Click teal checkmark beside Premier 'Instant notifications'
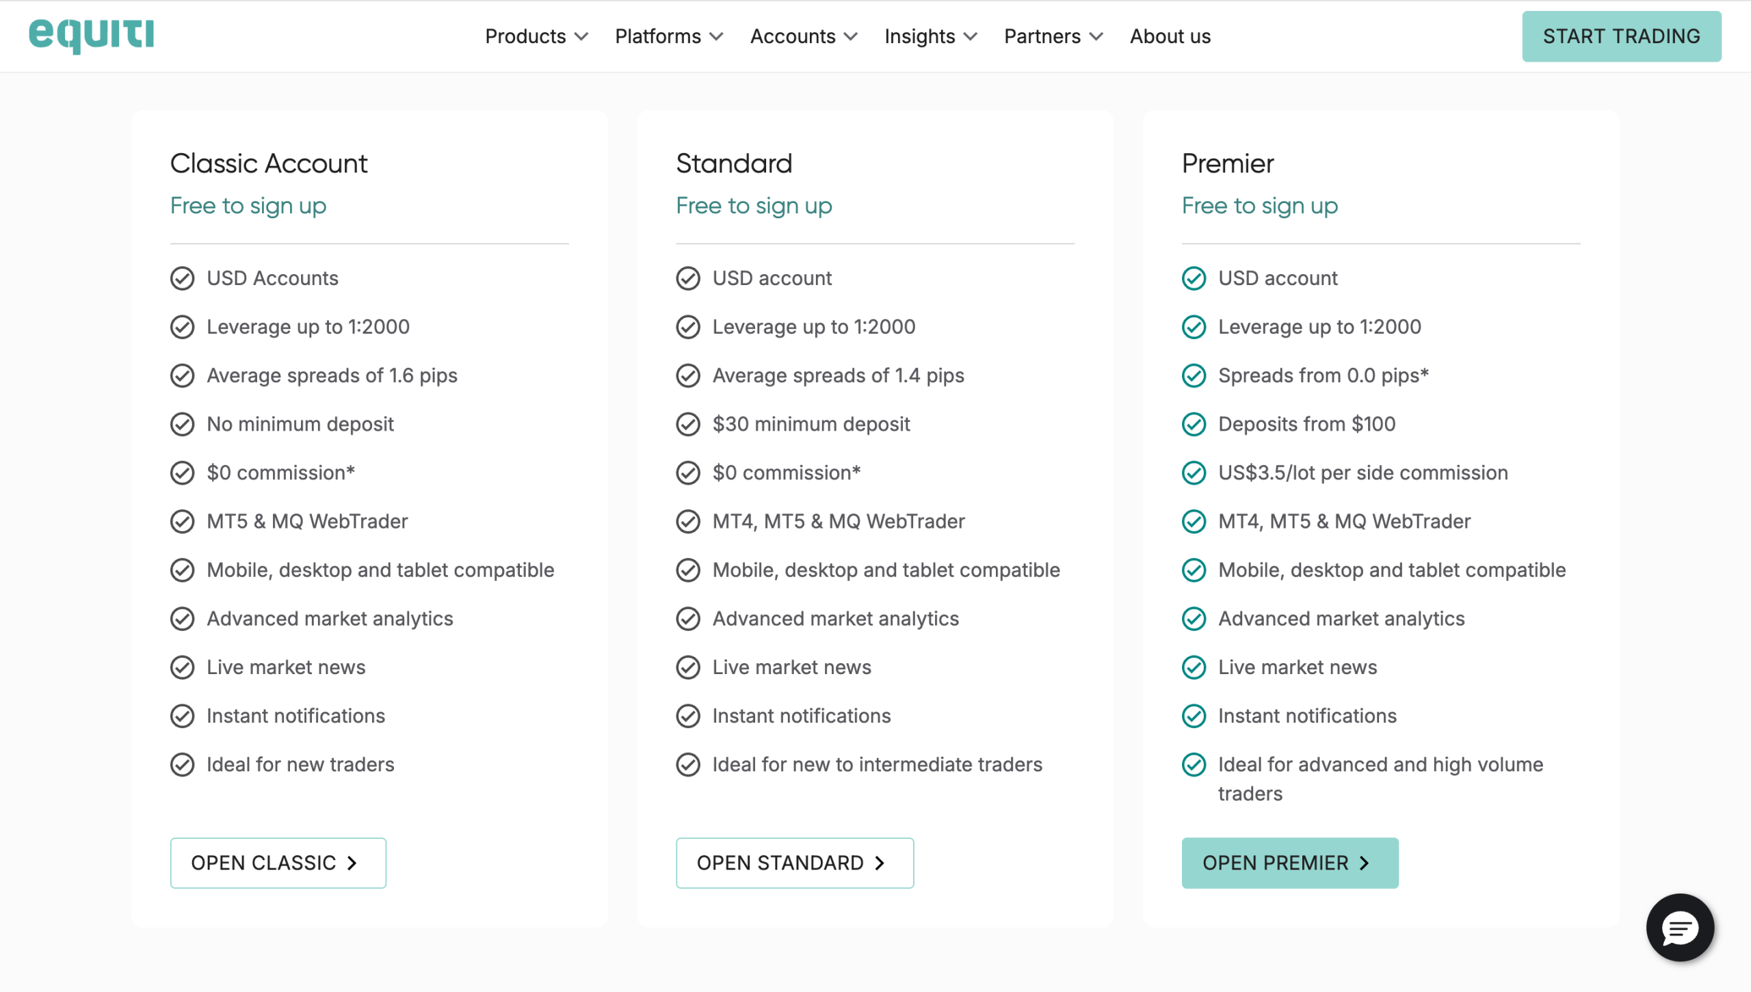 pyautogui.click(x=1194, y=716)
